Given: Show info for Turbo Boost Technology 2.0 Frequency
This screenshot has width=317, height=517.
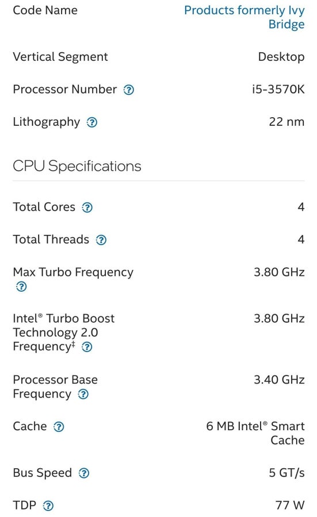Looking at the screenshot, I should click(87, 347).
